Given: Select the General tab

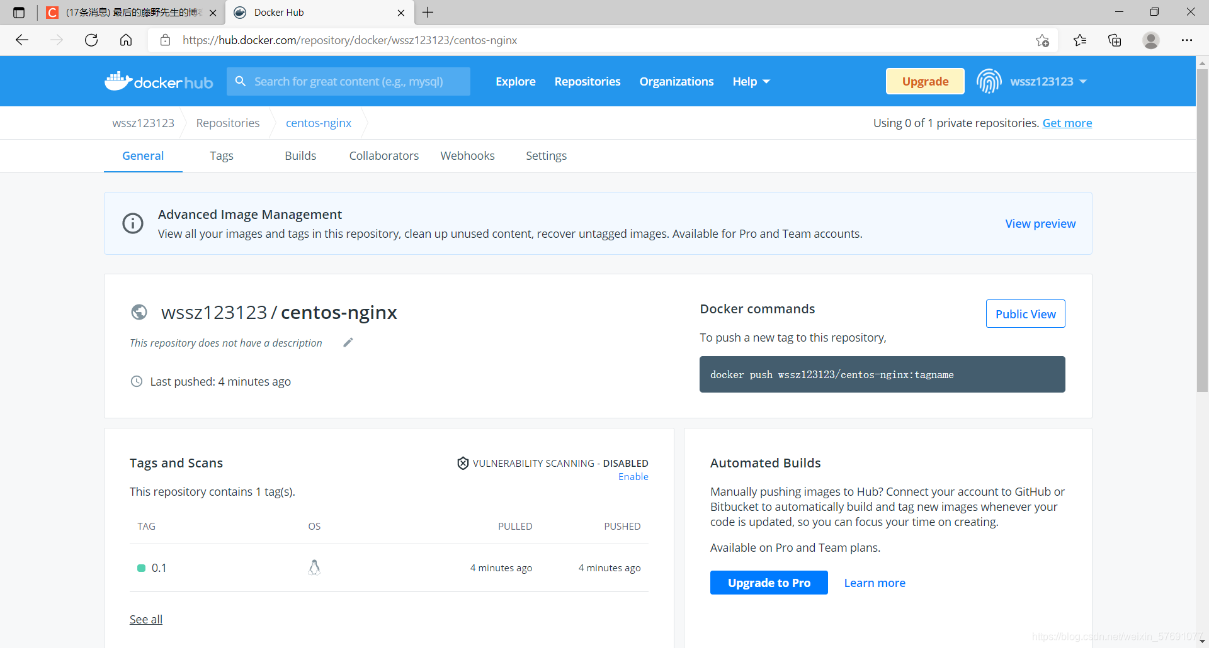Looking at the screenshot, I should pyautogui.click(x=143, y=155).
